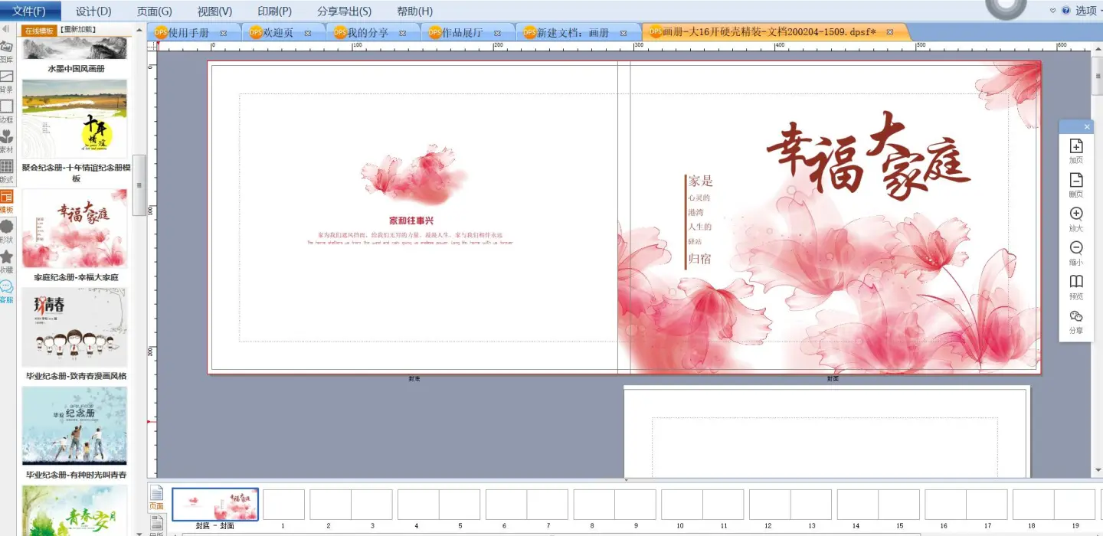Choose the 家庭纪念册-幸福大家庭 template thumbnail
This screenshot has height=536, width=1103.
[x=74, y=229]
